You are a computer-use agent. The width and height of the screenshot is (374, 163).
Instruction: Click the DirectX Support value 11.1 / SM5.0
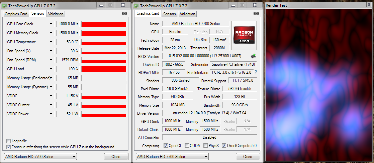pyautogui.click(x=243, y=80)
